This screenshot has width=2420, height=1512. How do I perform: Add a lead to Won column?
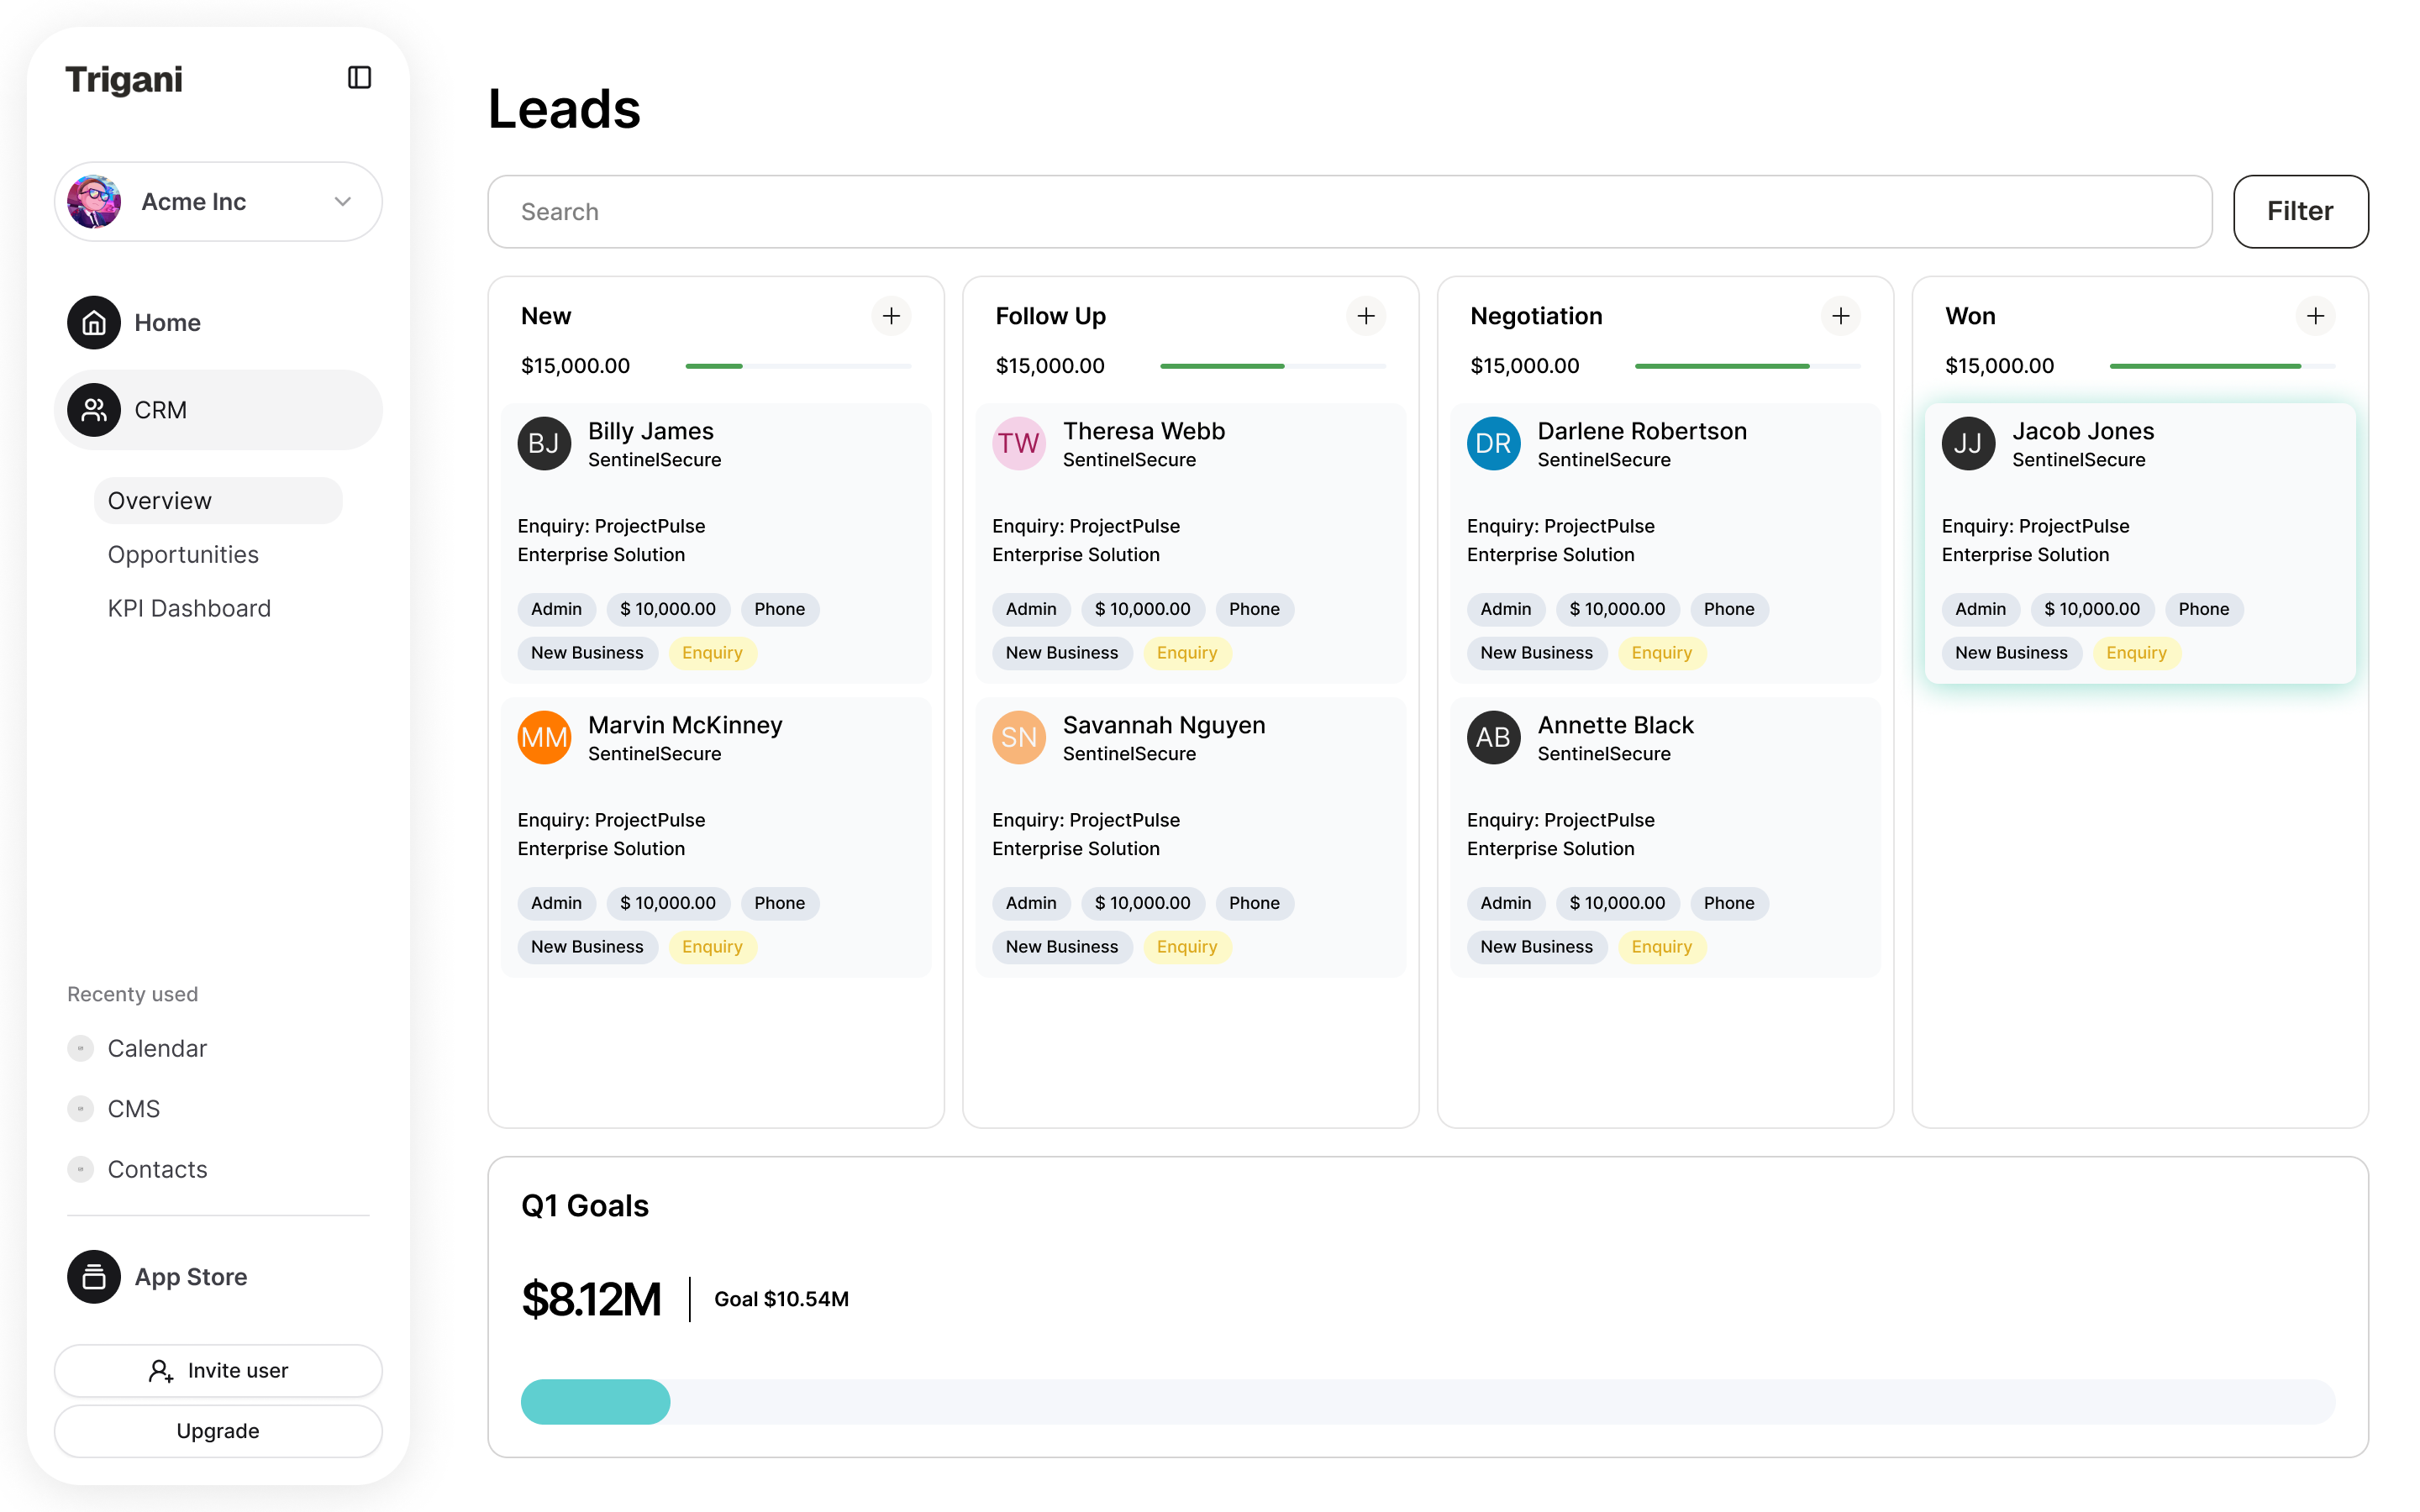point(2315,316)
